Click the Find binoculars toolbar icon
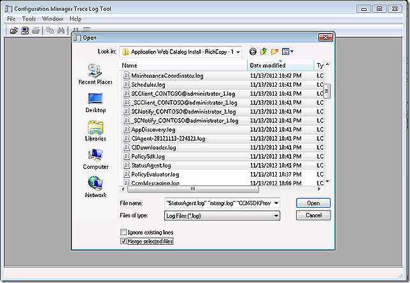Viewport: 410px width, 283px height. (x=61, y=31)
